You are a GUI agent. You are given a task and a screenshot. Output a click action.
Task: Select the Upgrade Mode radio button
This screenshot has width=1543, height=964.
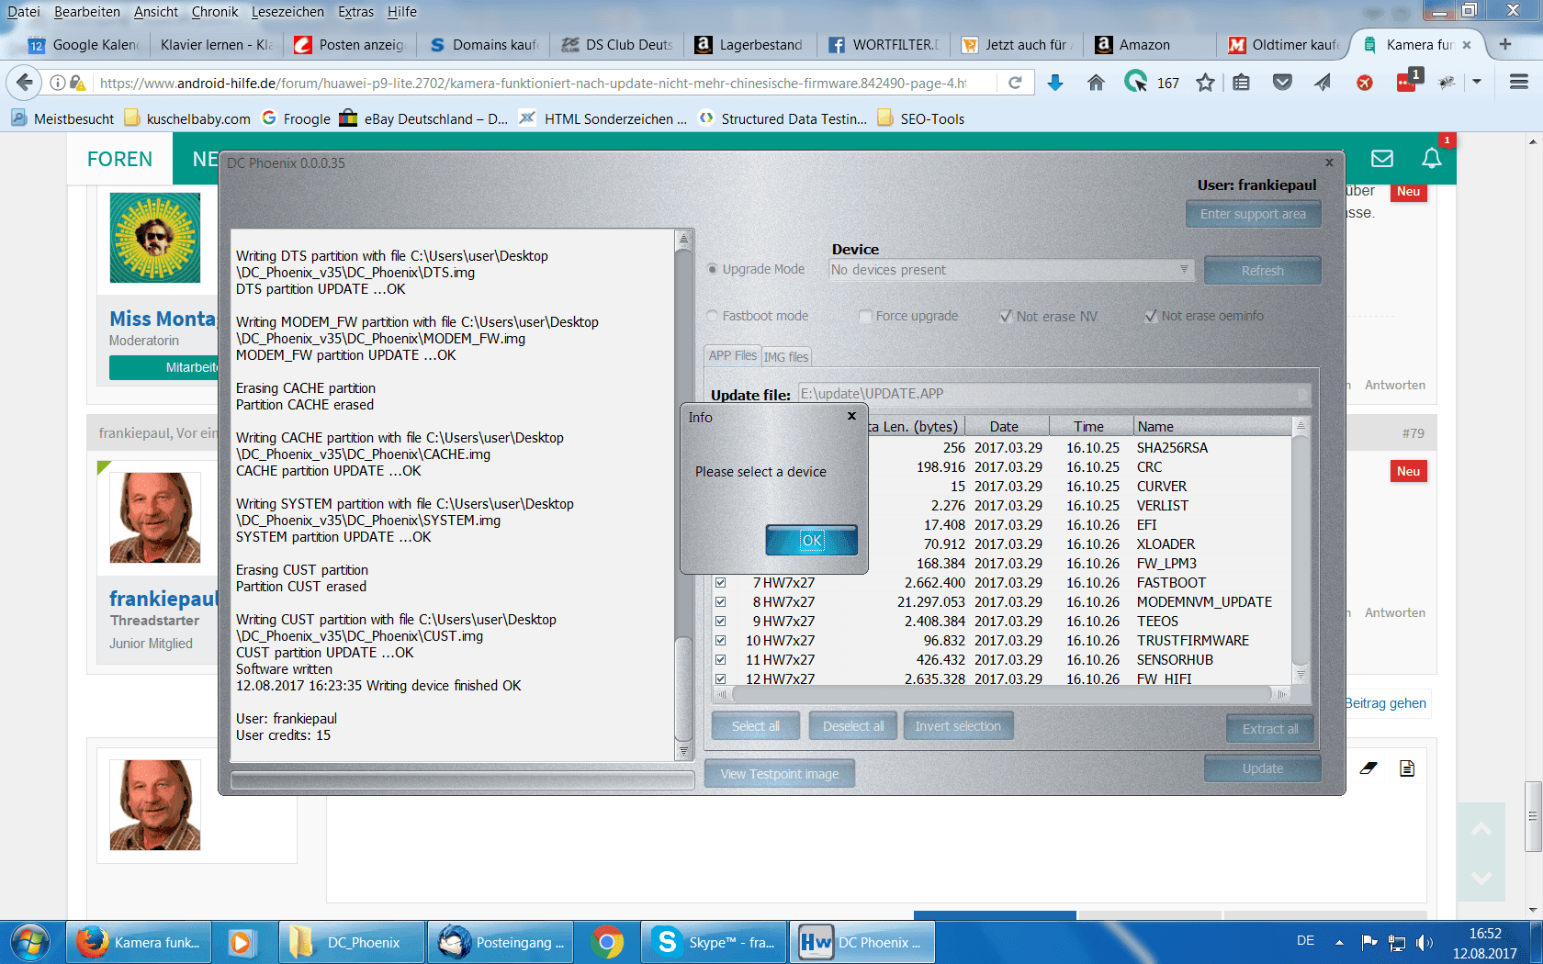pyautogui.click(x=712, y=269)
